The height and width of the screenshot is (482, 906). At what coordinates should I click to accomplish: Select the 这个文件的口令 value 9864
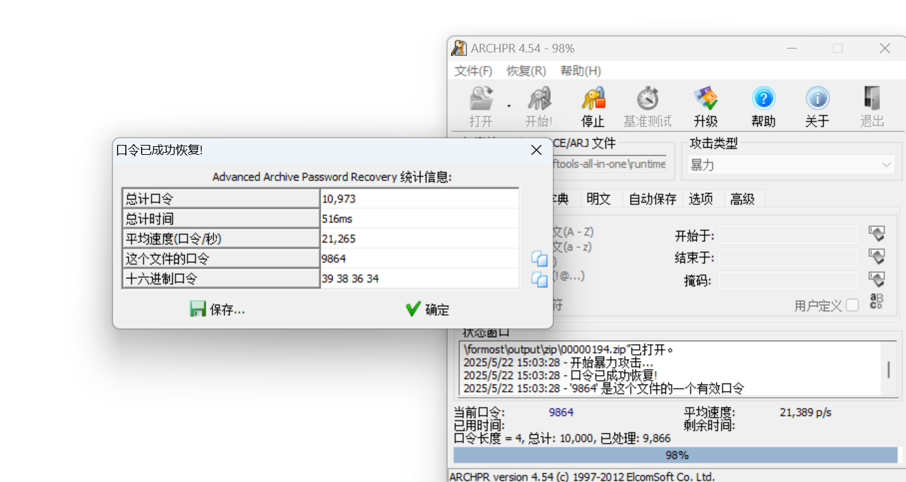point(419,259)
